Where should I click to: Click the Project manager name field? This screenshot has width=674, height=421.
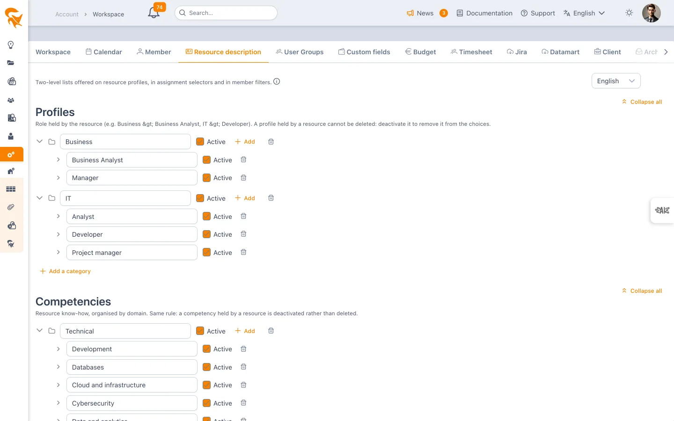[132, 253]
